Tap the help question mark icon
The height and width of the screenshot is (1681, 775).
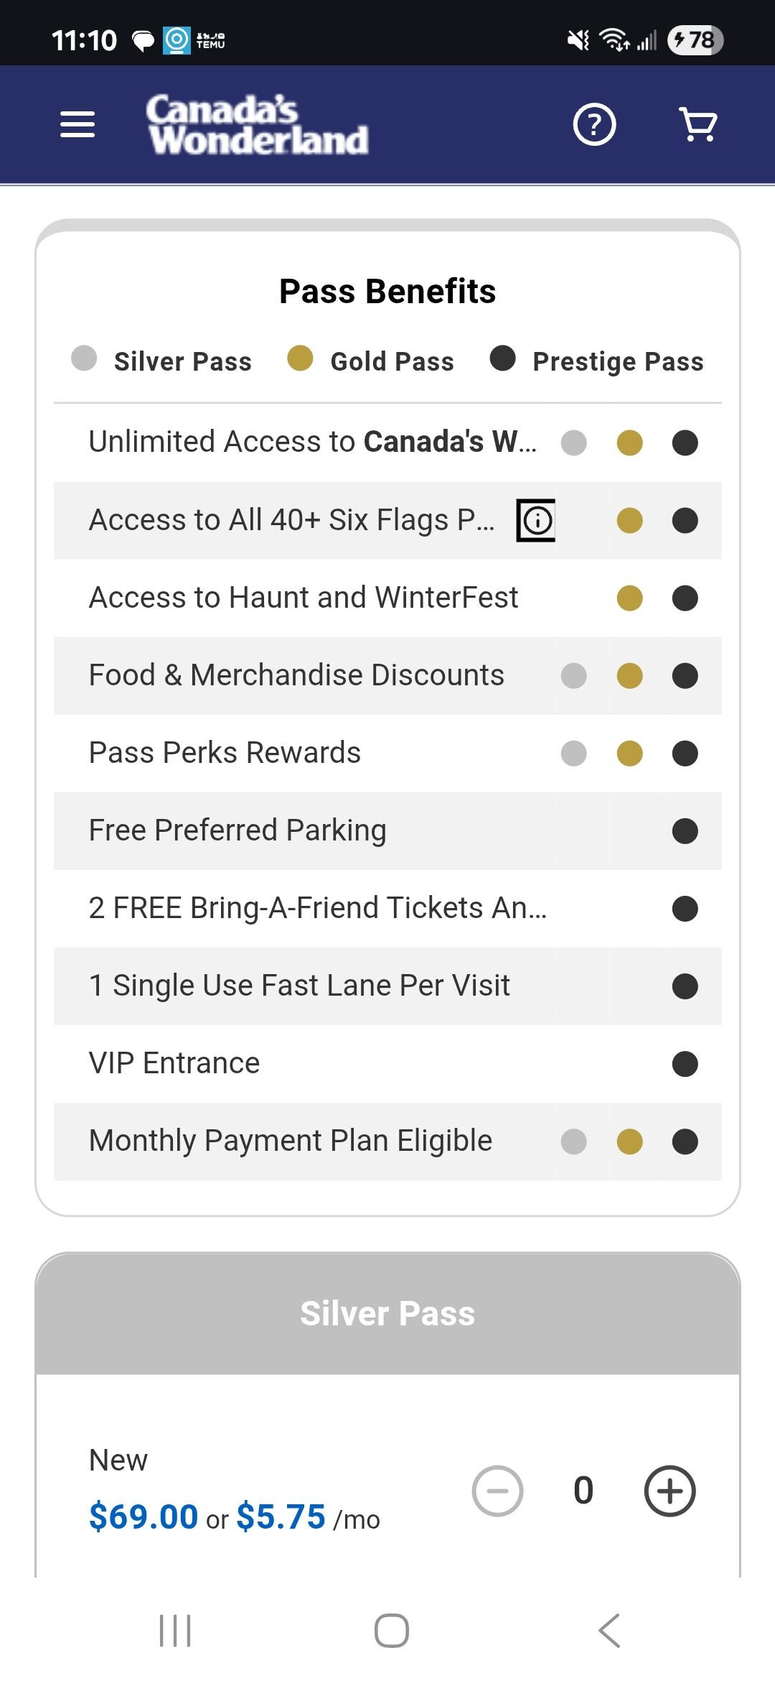pyautogui.click(x=594, y=124)
